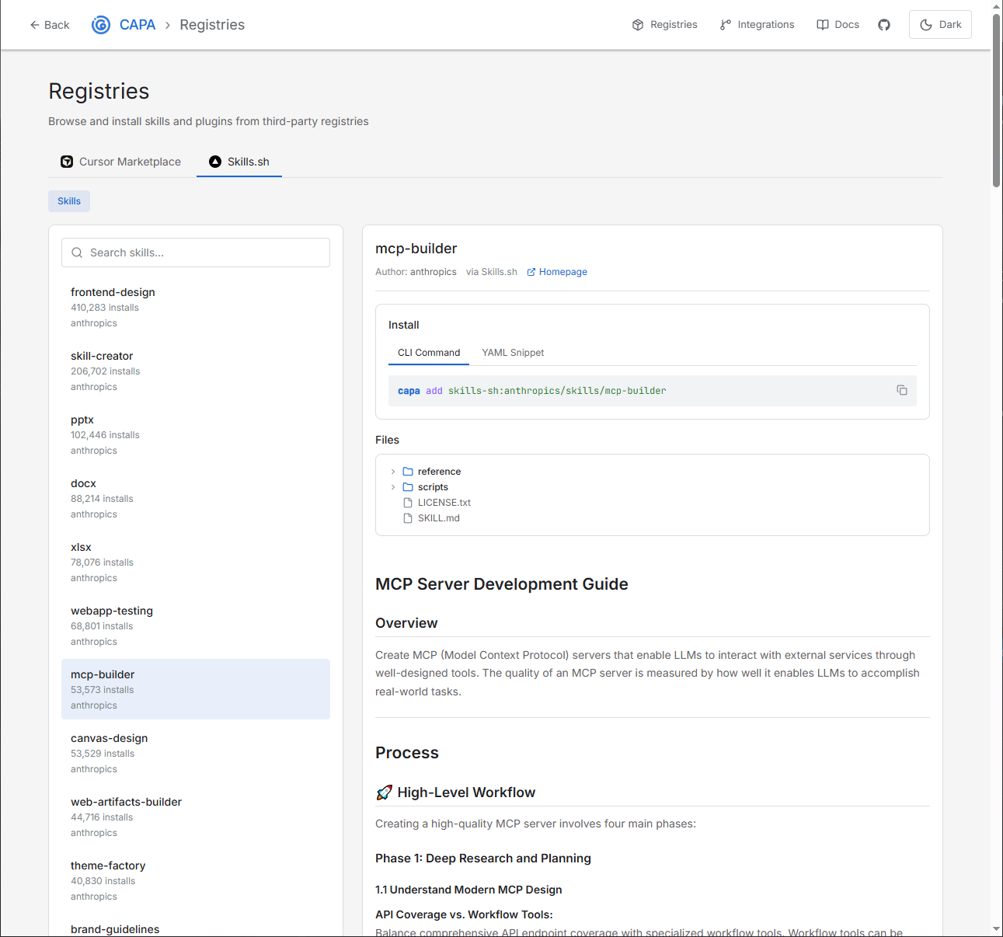Click the Integrations branch icon
This screenshot has width=1003, height=937.
(x=726, y=25)
